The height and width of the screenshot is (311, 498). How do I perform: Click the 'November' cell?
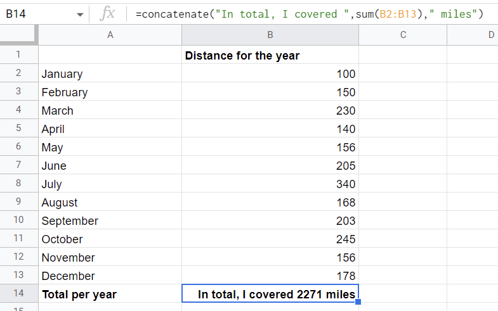point(110,257)
